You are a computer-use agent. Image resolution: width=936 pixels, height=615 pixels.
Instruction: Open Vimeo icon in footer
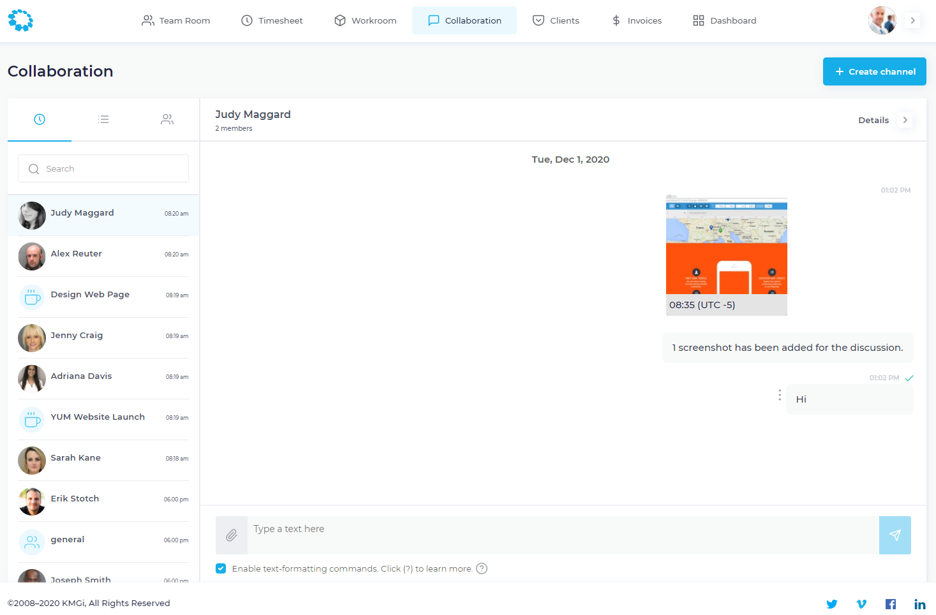[x=861, y=604]
